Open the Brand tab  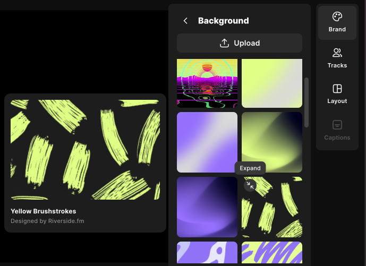pyautogui.click(x=337, y=29)
